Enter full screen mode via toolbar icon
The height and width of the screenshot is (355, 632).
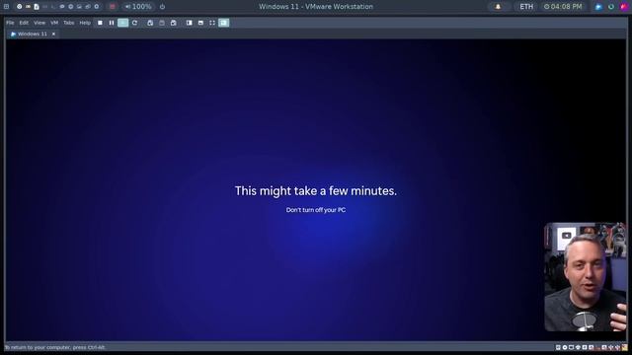pyautogui.click(x=212, y=23)
